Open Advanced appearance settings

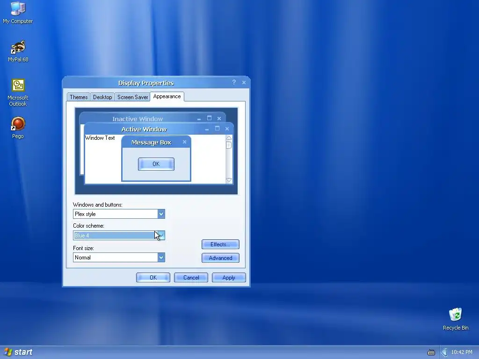[x=220, y=258]
